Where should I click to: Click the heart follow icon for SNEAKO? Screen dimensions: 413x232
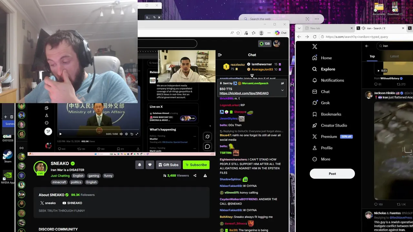point(150,165)
